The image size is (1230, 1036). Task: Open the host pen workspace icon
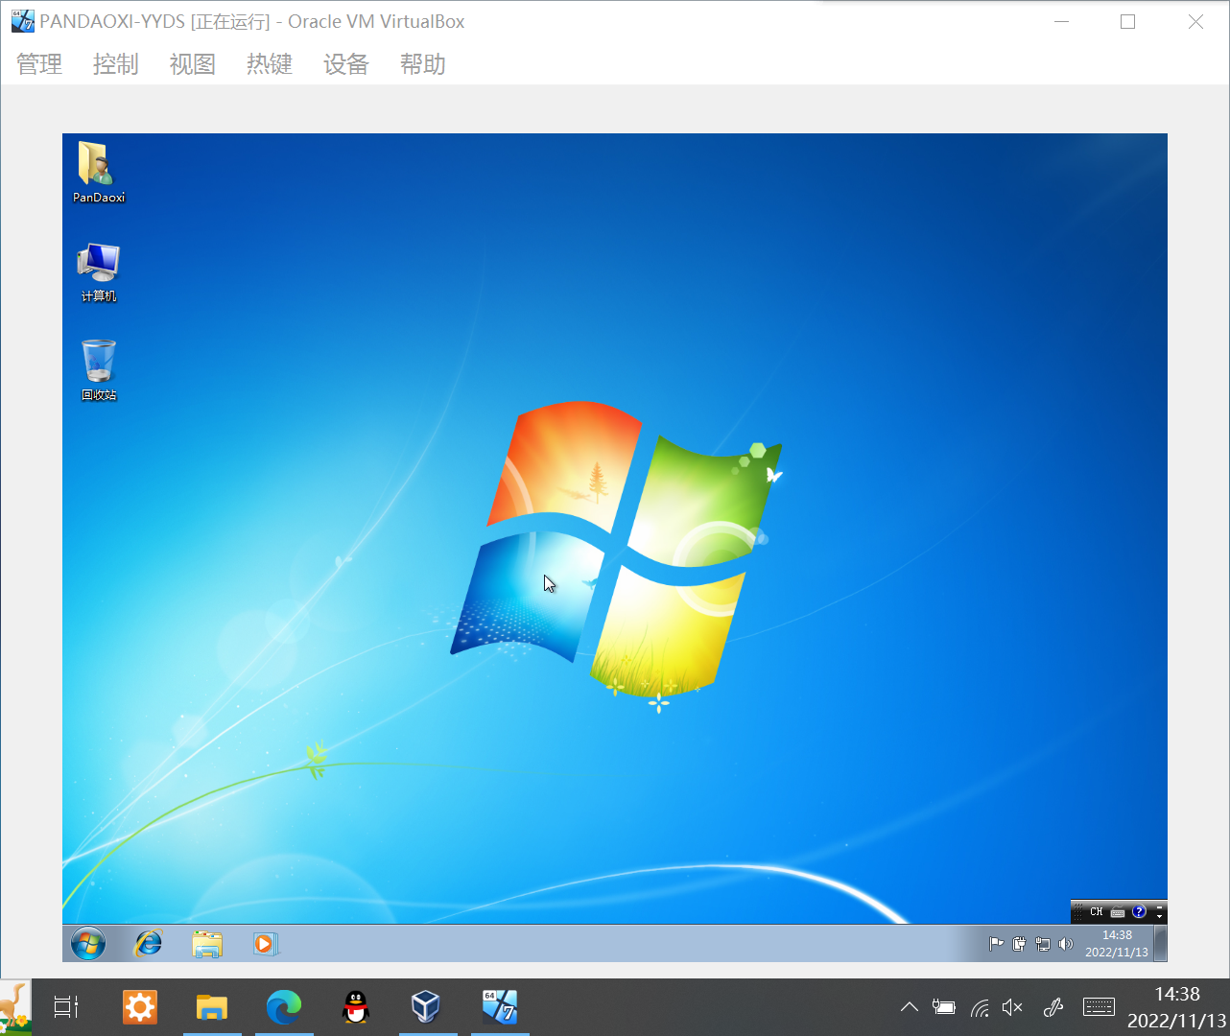(x=1053, y=1007)
